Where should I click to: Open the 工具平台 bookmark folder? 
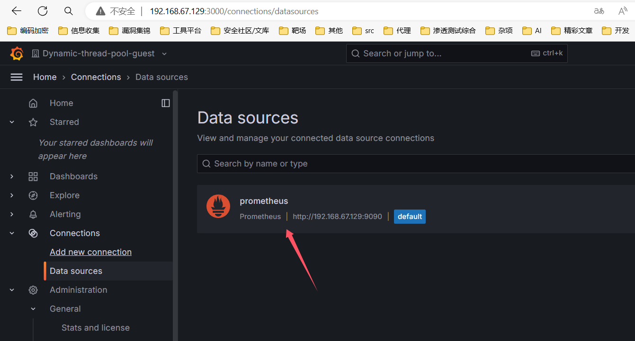(180, 31)
